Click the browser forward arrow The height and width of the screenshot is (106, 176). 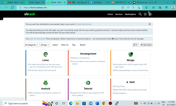pos(6,7)
